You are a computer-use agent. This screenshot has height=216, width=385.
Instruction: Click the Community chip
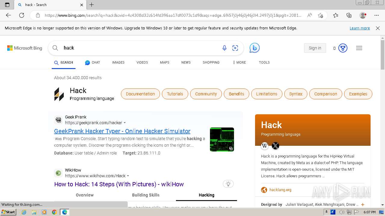coord(206,94)
